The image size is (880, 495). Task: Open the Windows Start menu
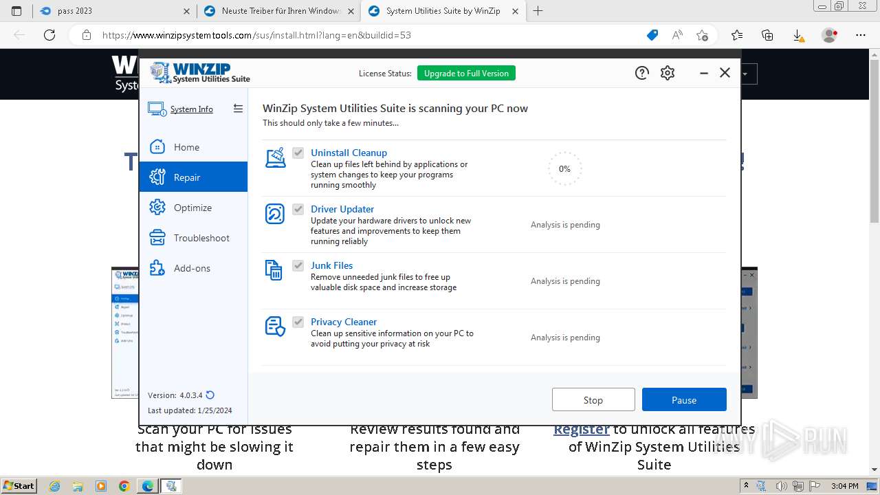(x=19, y=486)
